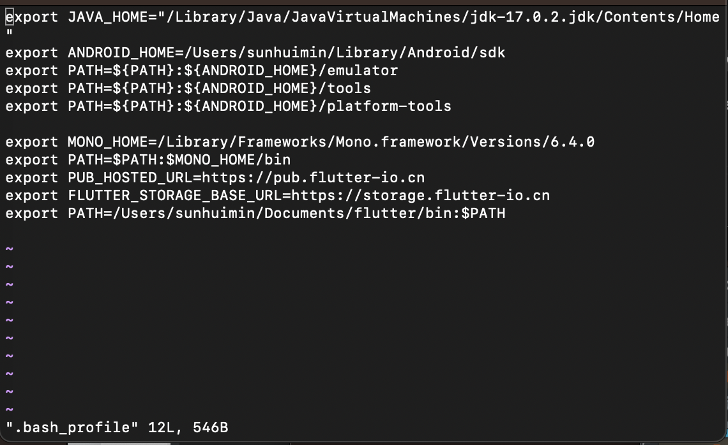Click the 12L, 546B file info
The image size is (728, 445).
coord(188,427)
